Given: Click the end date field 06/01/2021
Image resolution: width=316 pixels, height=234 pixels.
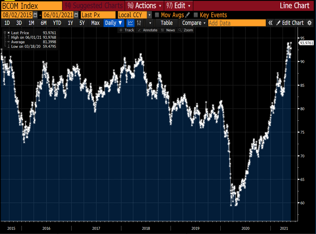Looking at the screenshot, I should point(58,15).
